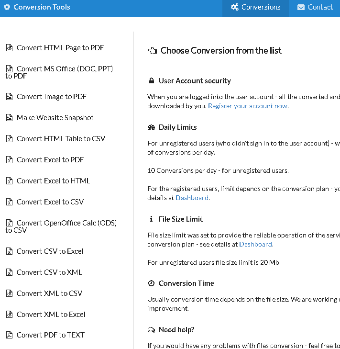Pick Convert CSV to XML from sidebar
Image resolution: width=340 pixels, height=349 pixels.
(x=49, y=272)
